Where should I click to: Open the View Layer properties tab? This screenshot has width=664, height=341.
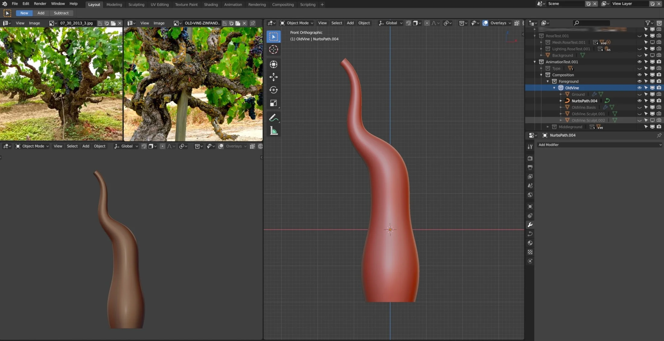tap(530, 177)
